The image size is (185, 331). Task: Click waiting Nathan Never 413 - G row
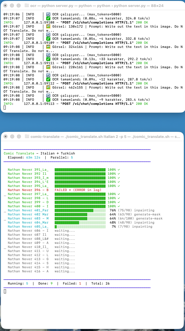41,259
